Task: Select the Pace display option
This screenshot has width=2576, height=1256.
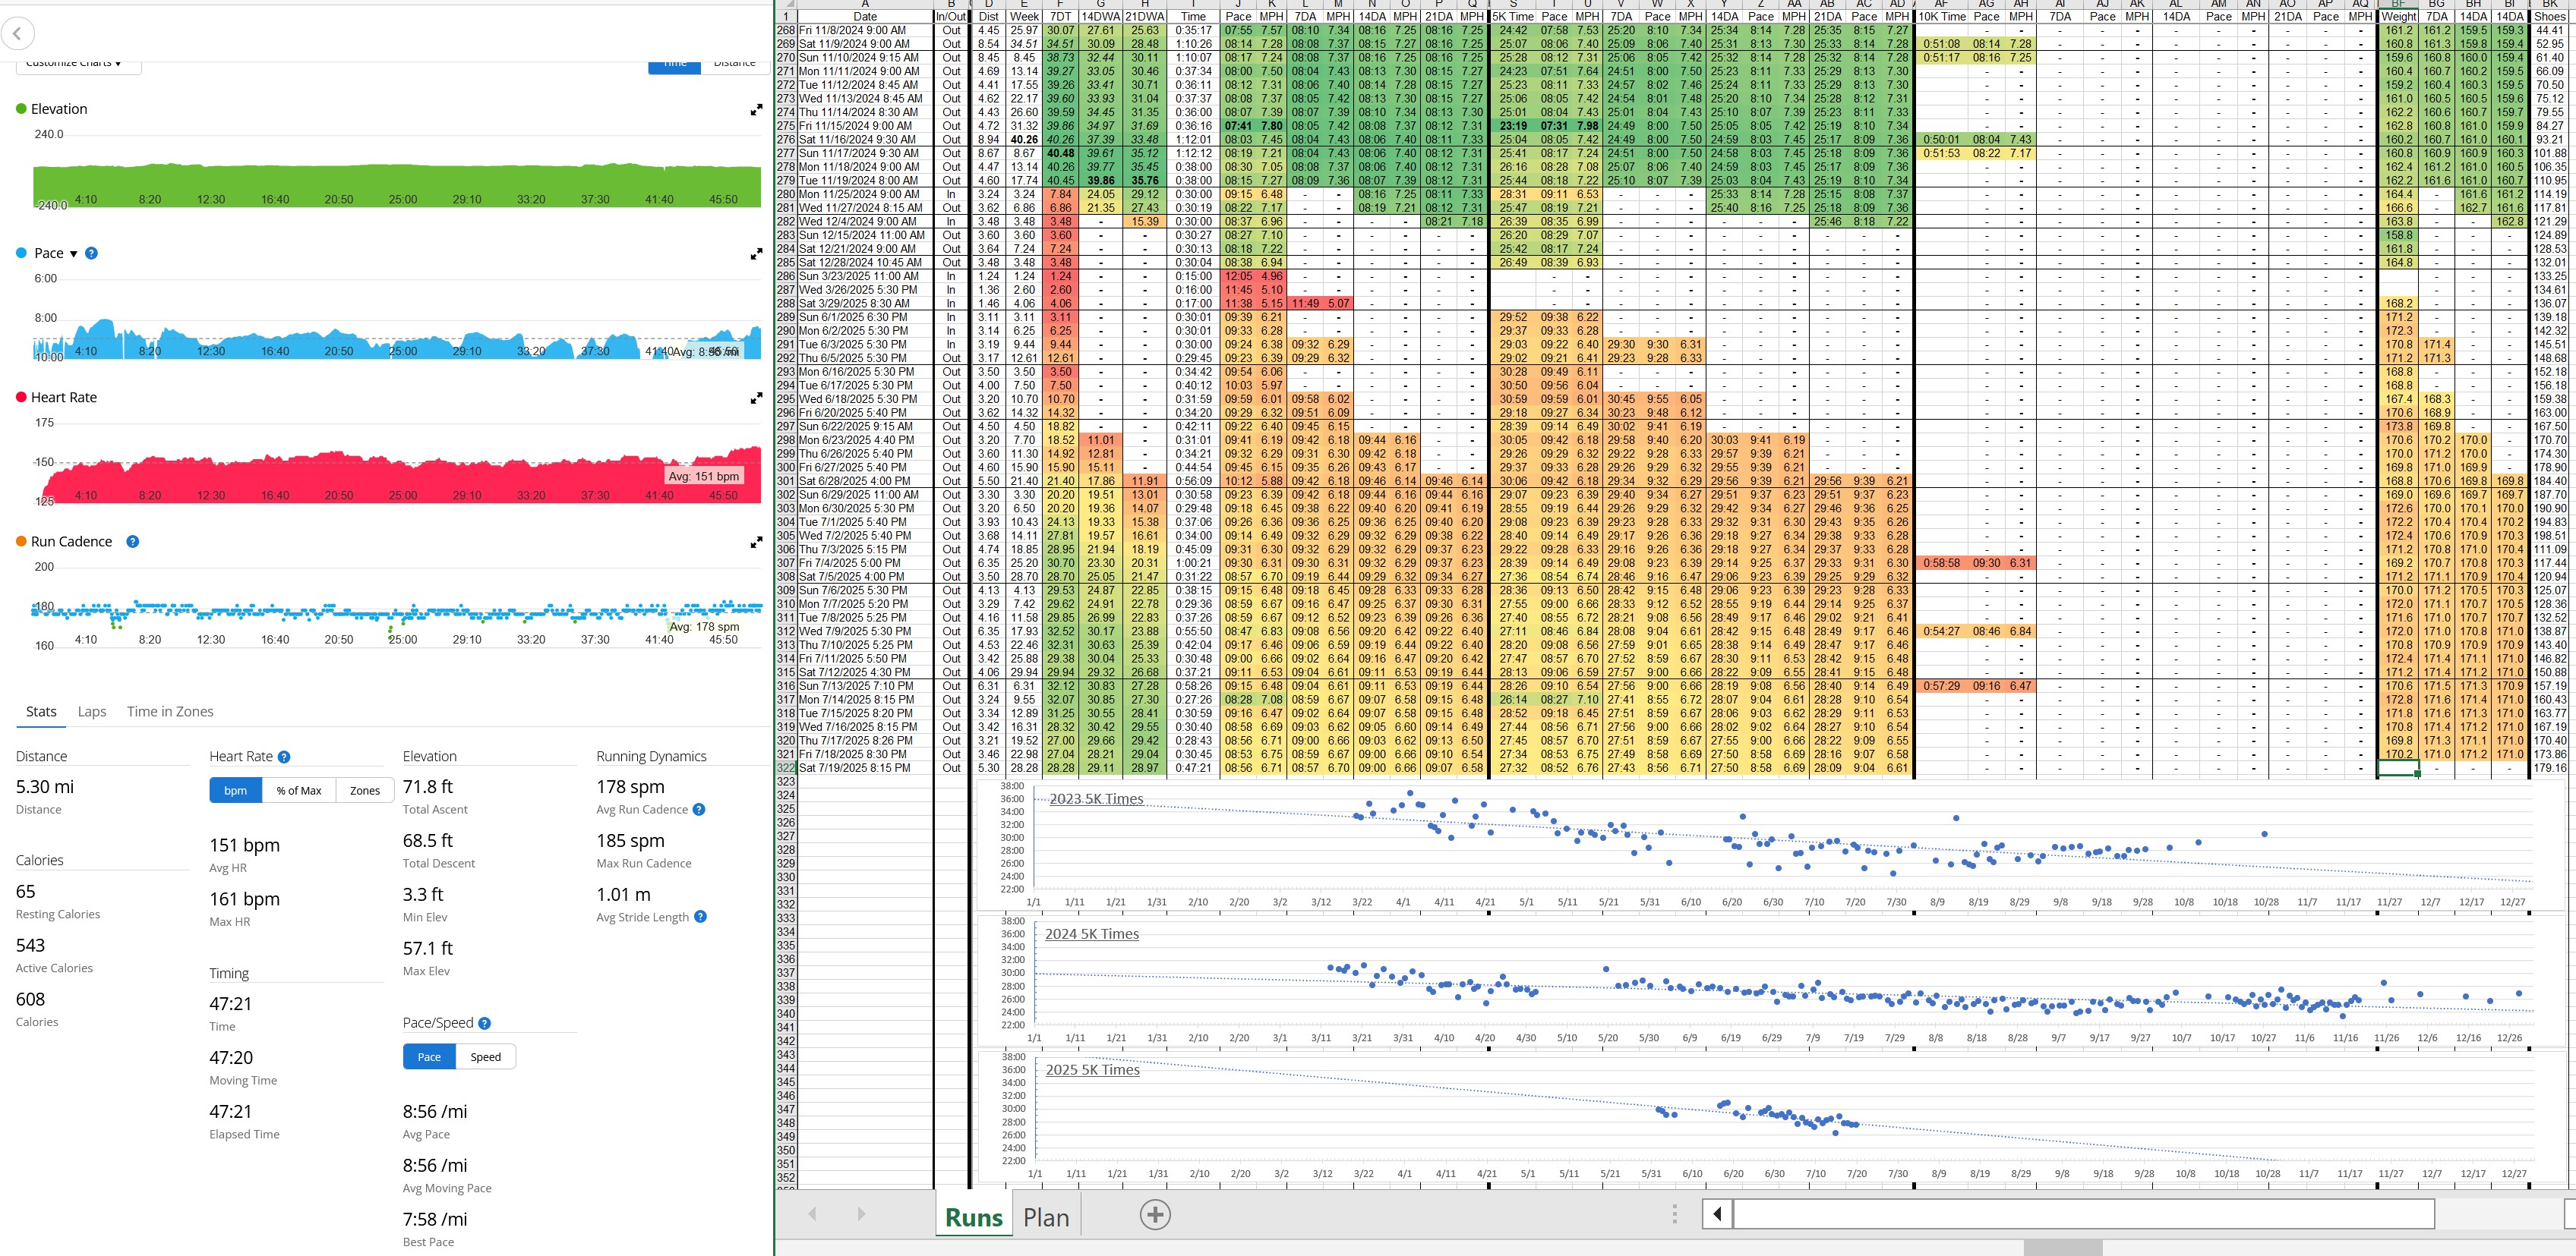Action: 429,1057
